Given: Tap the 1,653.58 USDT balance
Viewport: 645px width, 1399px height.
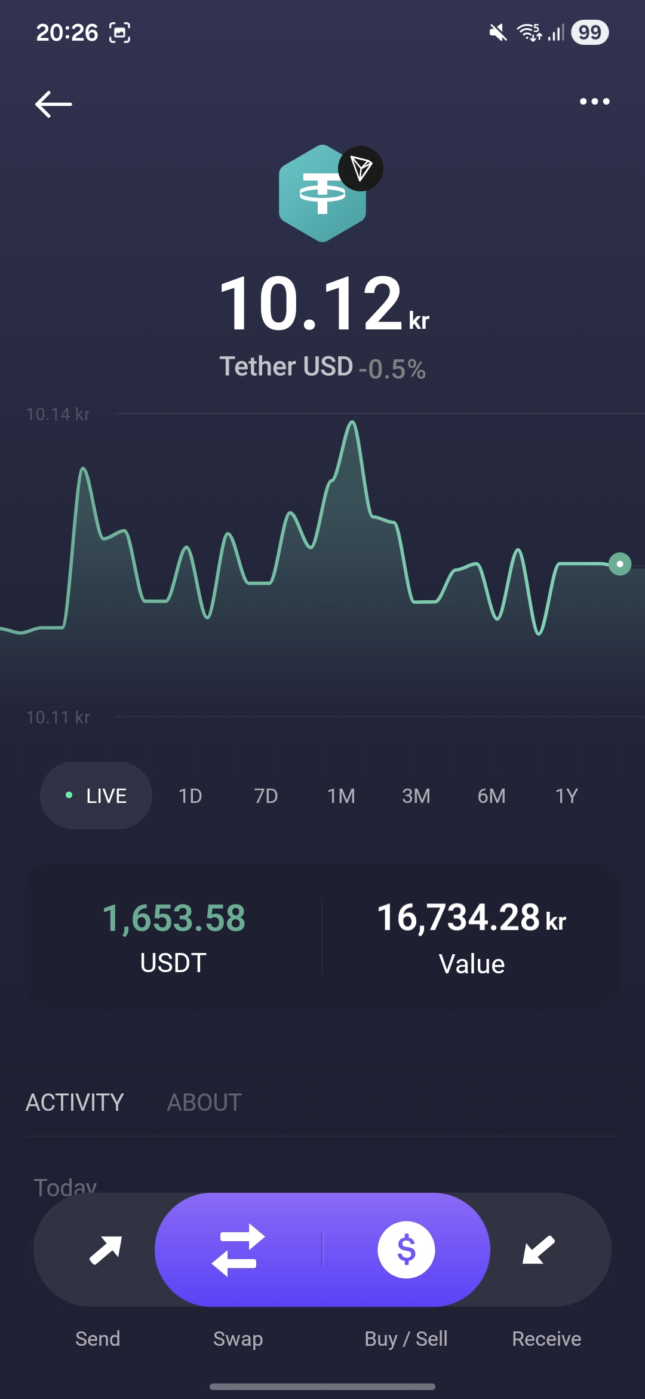Looking at the screenshot, I should click(x=174, y=918).
